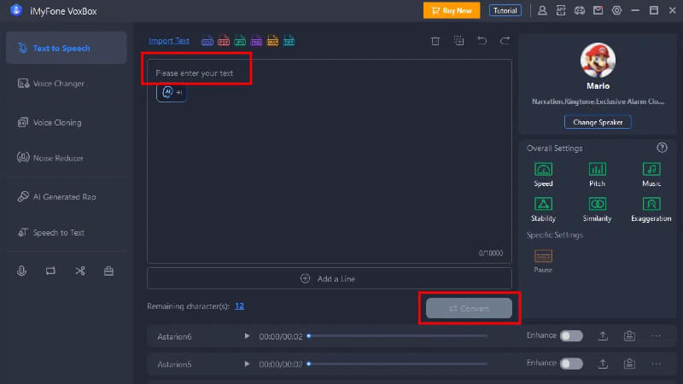Viewport: 683px width, 384px height.
Task: Turn on Enhance for Astarion5
Action: point(571,364)
